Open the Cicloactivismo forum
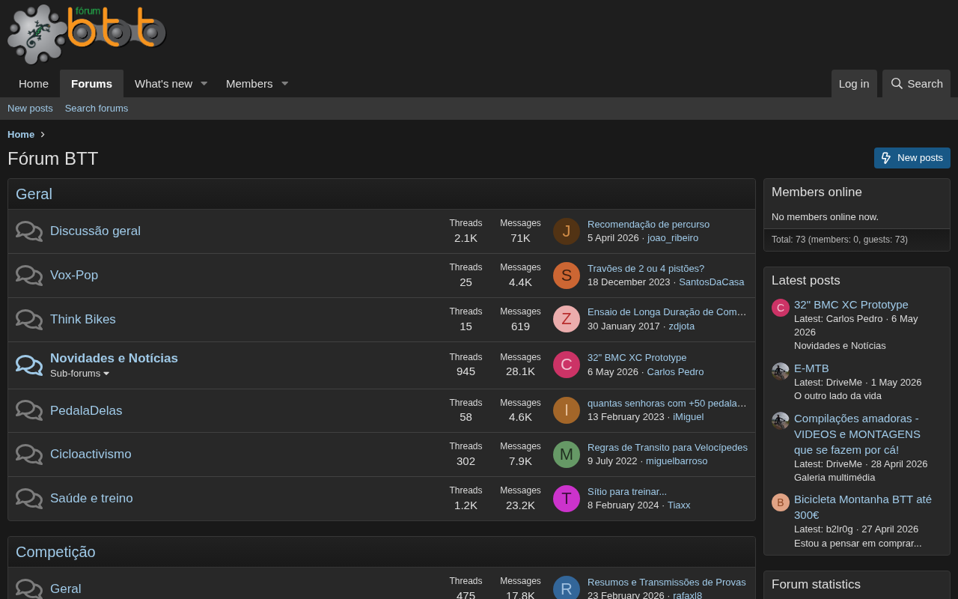This screenshot has height=599, width=958. 91,454
